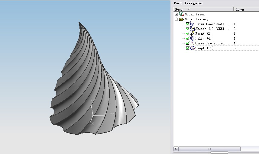The width and height of the screenshot is (259, 154).
Task: Expand the Model Views node
Action: coord(176,14)
